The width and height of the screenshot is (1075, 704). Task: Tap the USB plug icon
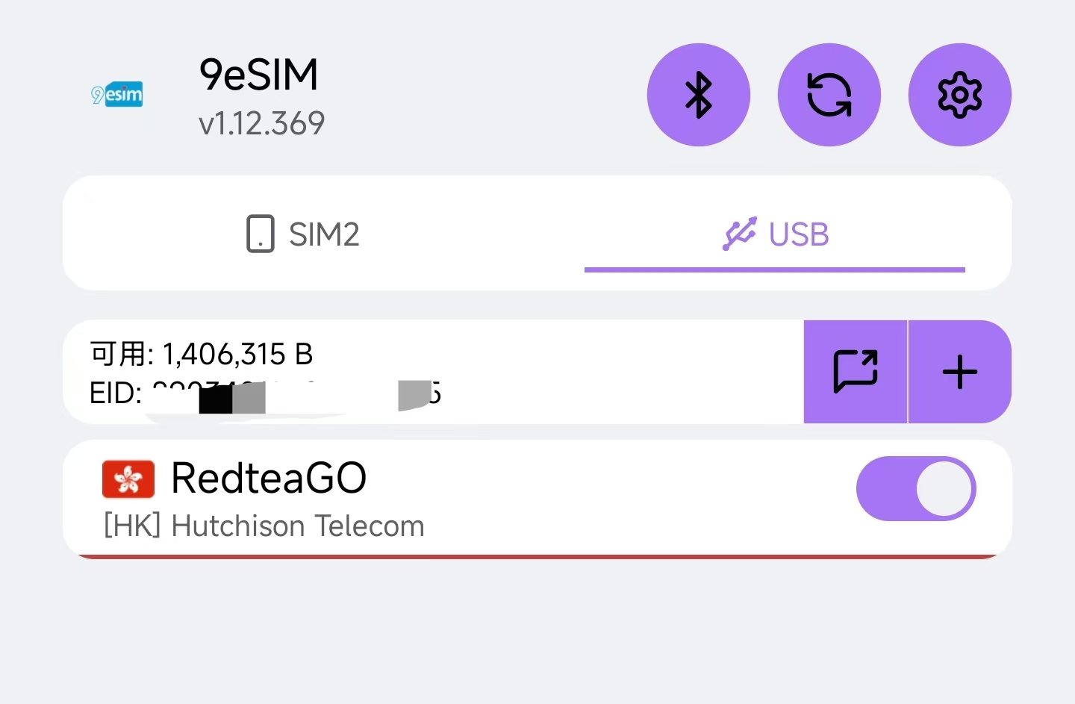[739, 234]
